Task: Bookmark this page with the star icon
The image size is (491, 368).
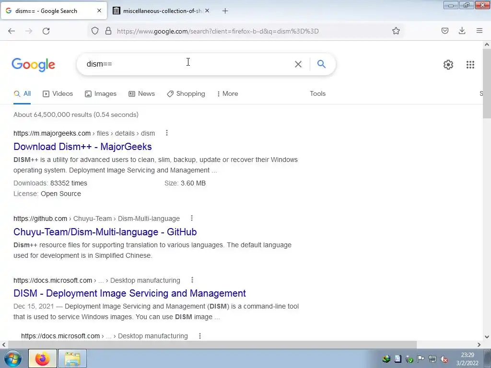Action: (x=396, y=31)
